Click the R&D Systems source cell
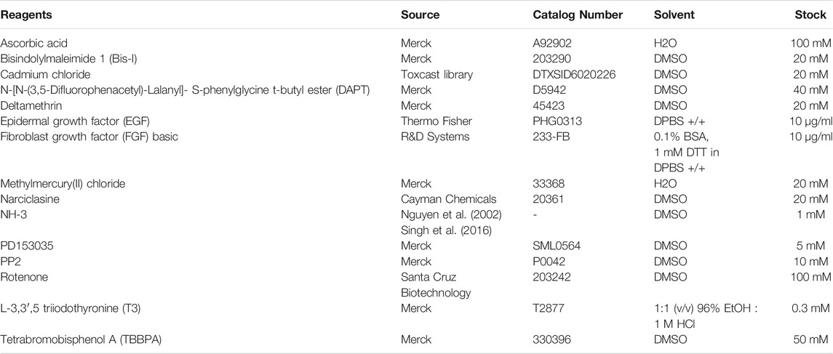The height and width of the screenshot is (354, 833). [x=435, y=137]
